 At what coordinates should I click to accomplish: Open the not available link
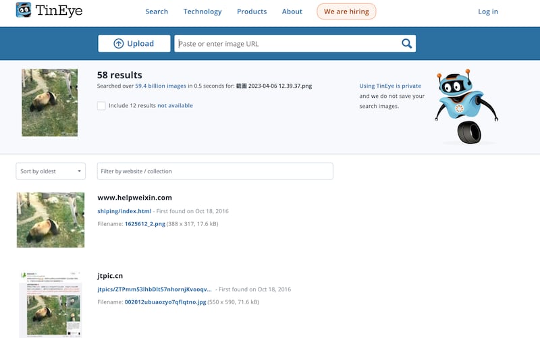(x=175, y=106)
